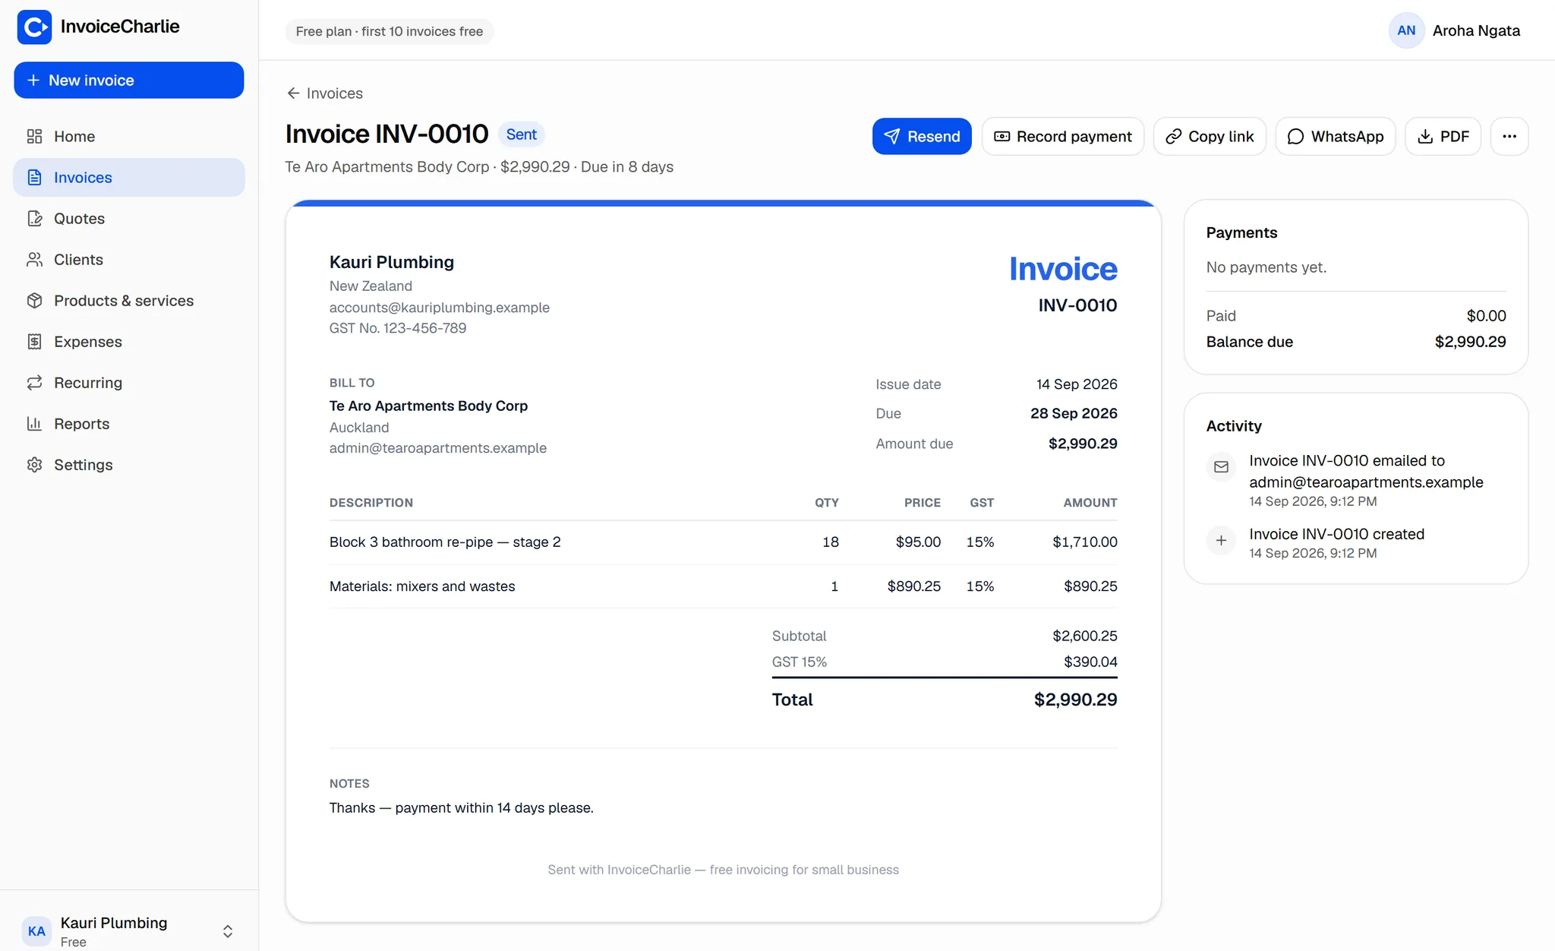Click the Reports bar chart icon
Screen dimensions: 1555x951
click(x=34, y=424)
